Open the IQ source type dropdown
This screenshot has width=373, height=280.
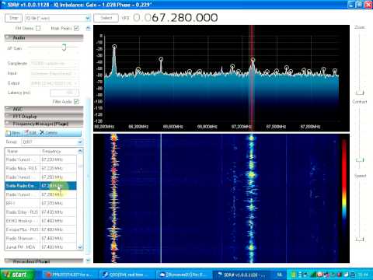pos(58,18)
